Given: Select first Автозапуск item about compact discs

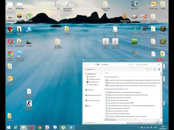Looking at the screenshot, I should (133, 80).
